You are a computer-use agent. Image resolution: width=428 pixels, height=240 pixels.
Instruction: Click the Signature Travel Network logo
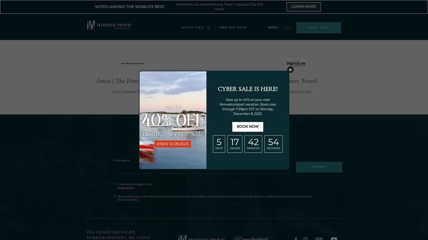[x=296, y=63]
